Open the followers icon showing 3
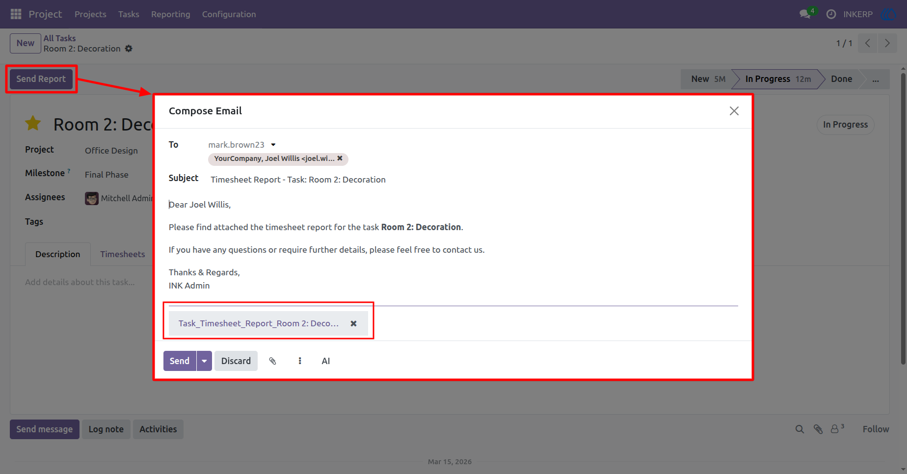The image size is (907, 474). click(x=837, y=428)
